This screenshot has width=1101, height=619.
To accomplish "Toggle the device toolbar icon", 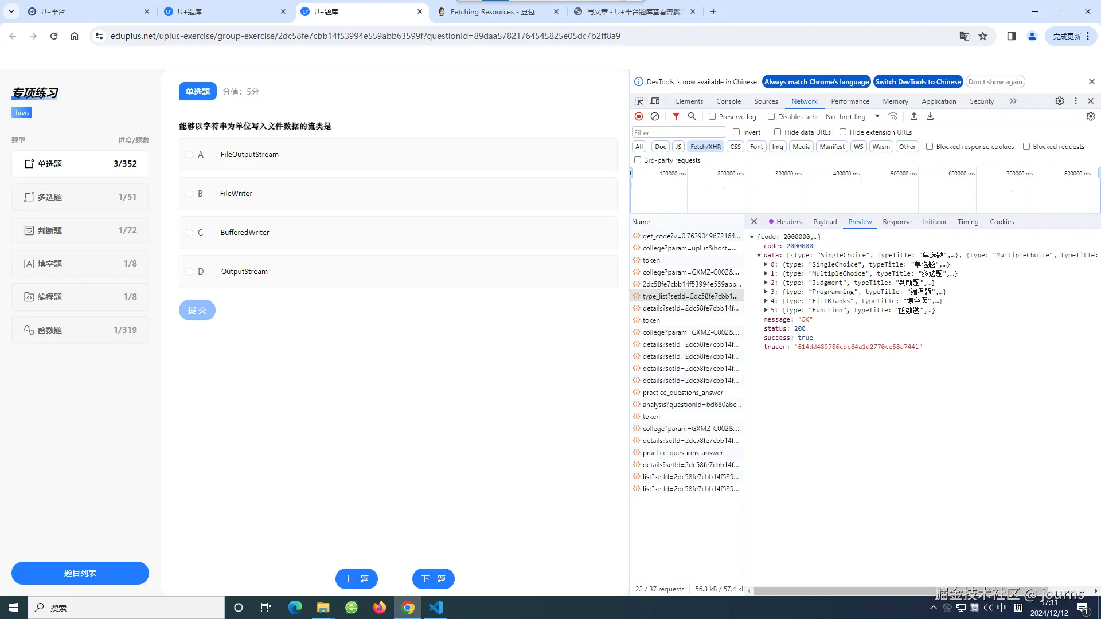I will (655, 101).
